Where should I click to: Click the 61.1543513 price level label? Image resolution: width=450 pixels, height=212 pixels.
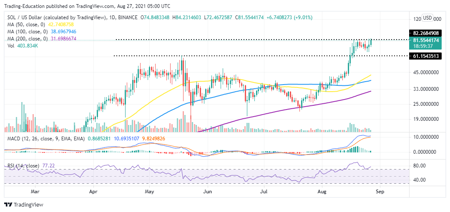tap(425, 56)
